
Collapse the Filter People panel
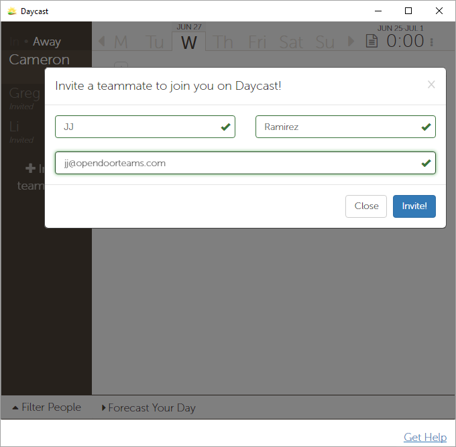(46, 407)
